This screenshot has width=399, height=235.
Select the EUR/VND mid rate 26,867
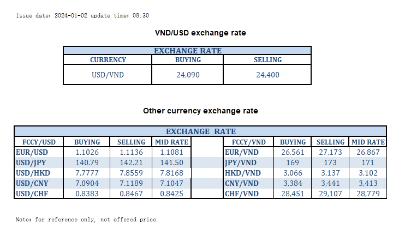tap(367, 152)
